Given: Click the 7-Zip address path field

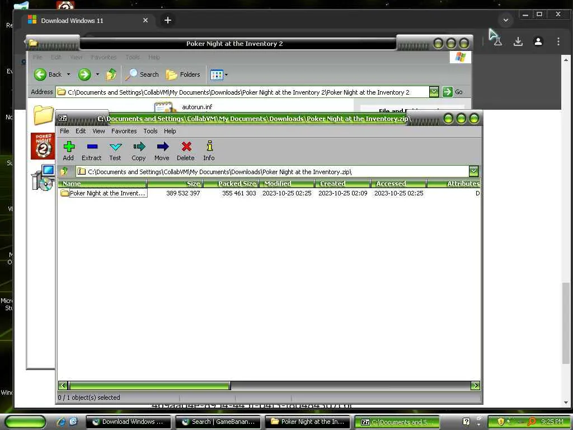Looking at the screenshot, I should [x=273, y=171].
